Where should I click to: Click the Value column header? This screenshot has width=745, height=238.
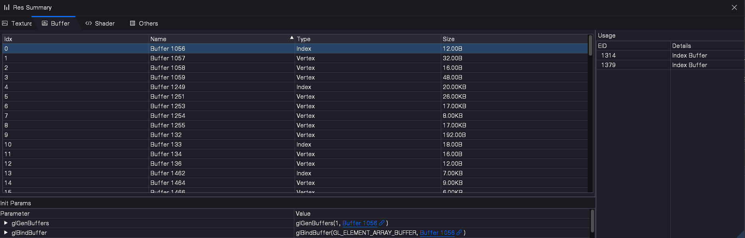click(442, 214)
